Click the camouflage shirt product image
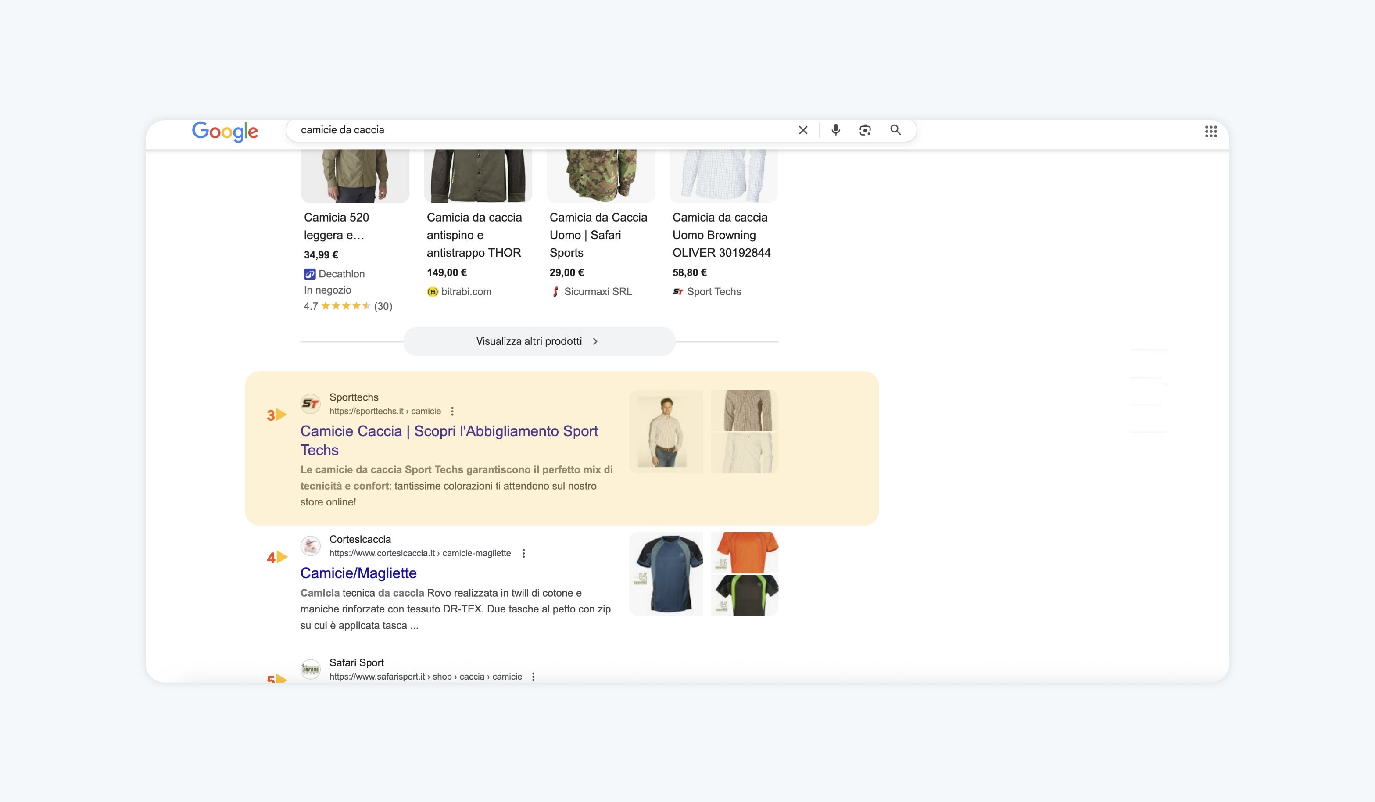The image size is (1375, 802). 601,175
